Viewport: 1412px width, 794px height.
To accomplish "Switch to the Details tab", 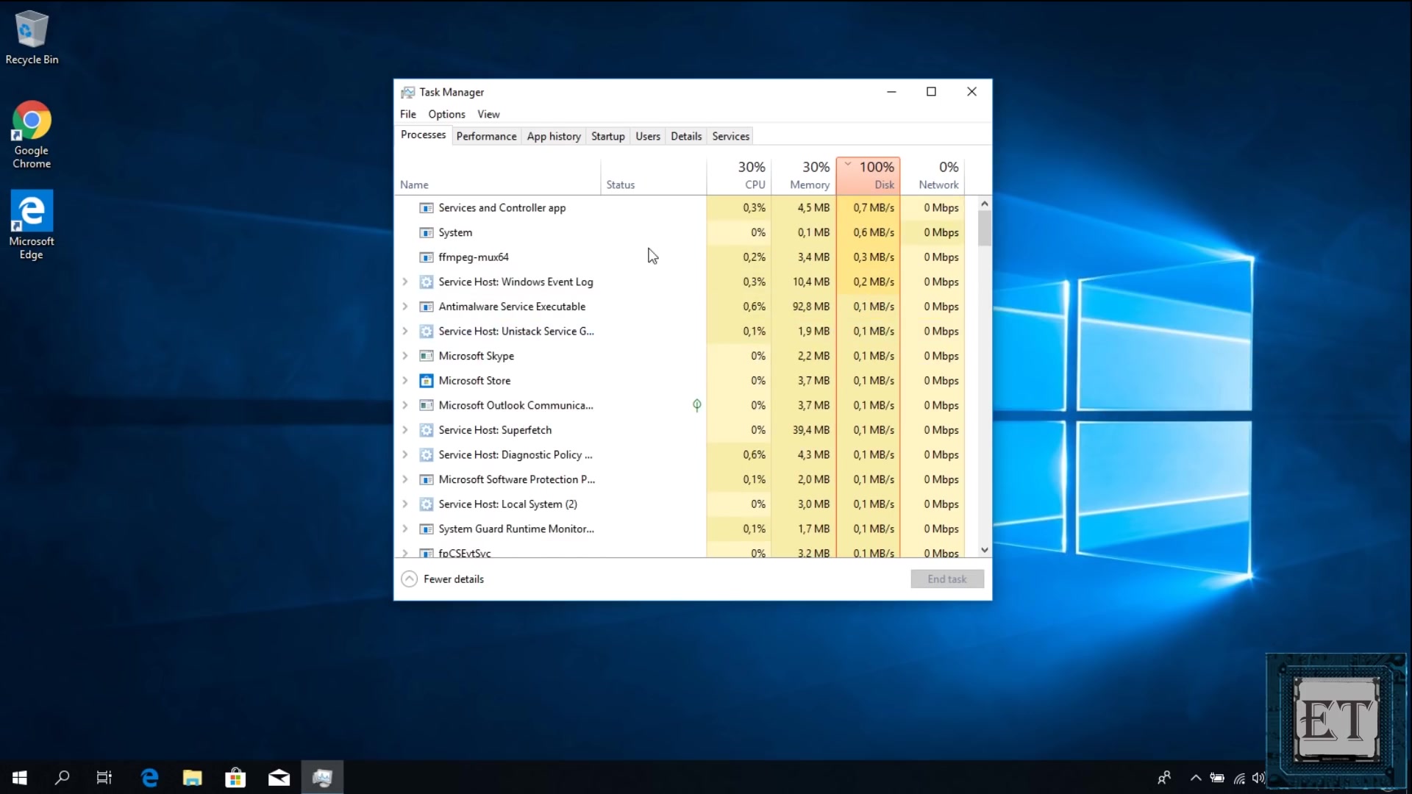I will click(686, 136).
